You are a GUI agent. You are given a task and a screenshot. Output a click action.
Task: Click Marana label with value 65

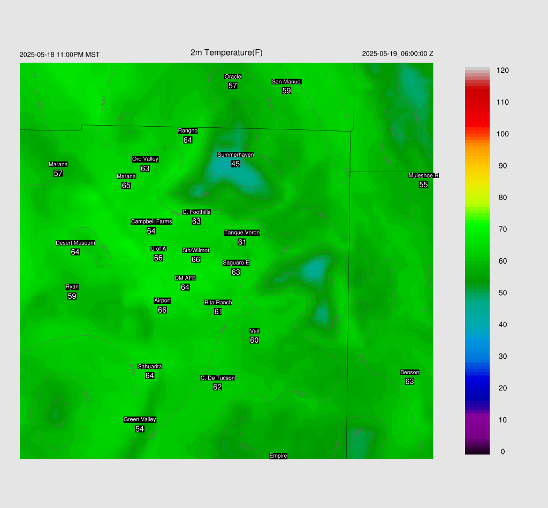126,176
